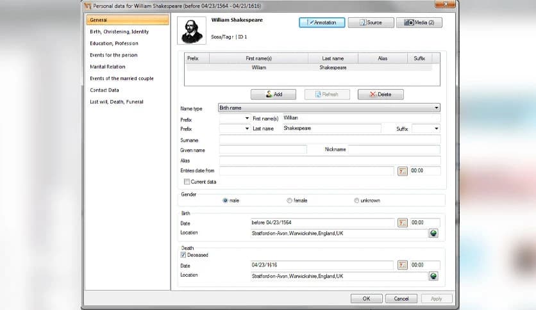
Task: Open globe icon for Birth location
Action: point(433,233)
